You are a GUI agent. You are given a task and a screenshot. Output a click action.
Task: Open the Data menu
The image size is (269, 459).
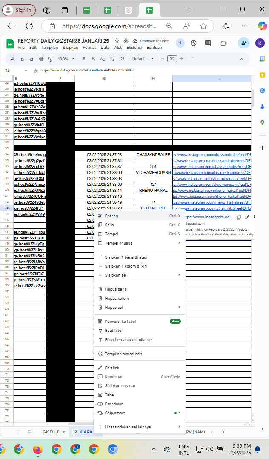(x=105, y=47)
